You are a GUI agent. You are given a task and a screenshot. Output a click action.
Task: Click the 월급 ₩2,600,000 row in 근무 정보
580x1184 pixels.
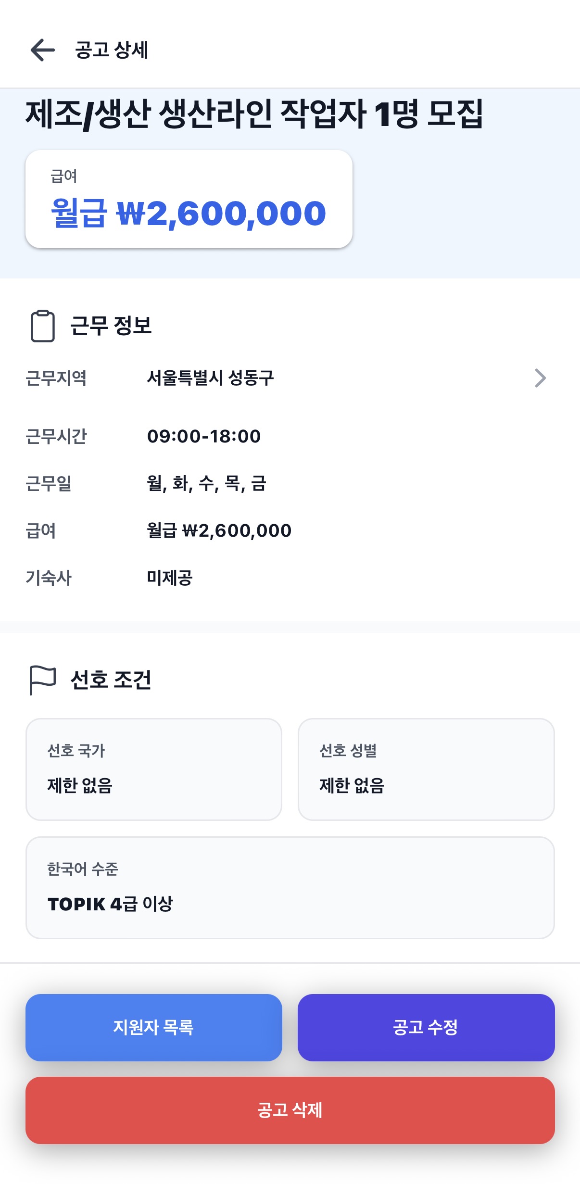219,530
